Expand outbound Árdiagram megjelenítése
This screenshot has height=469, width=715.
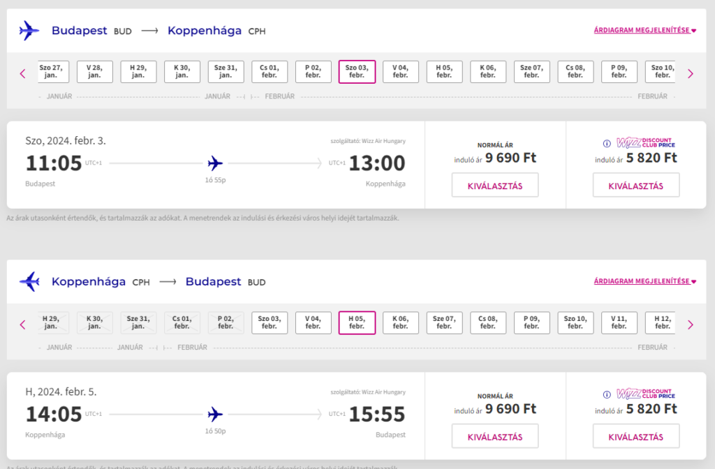click(x=644, y=31)
